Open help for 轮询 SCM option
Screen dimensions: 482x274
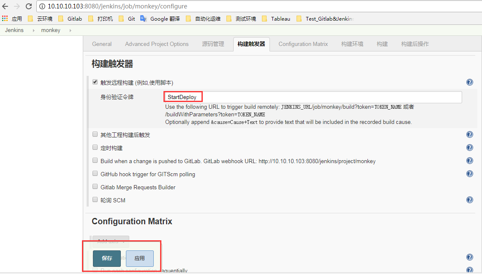tap(469, 200)
